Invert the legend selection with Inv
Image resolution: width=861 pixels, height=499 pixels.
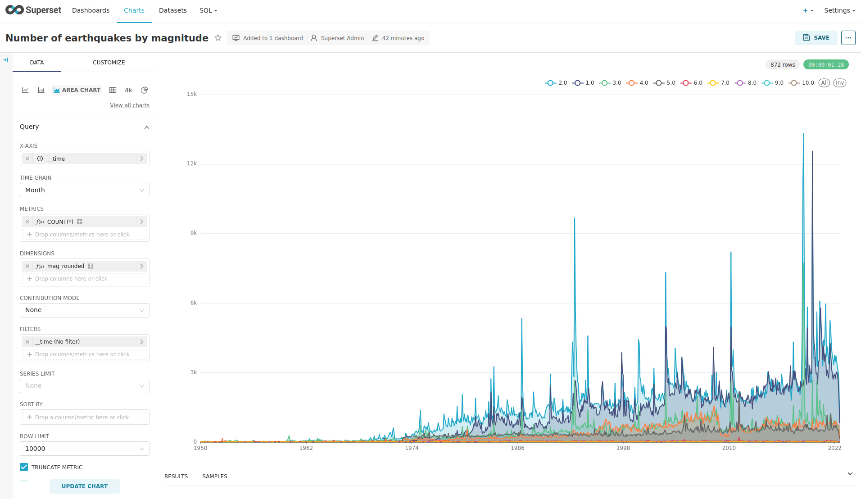coord(839,83)
